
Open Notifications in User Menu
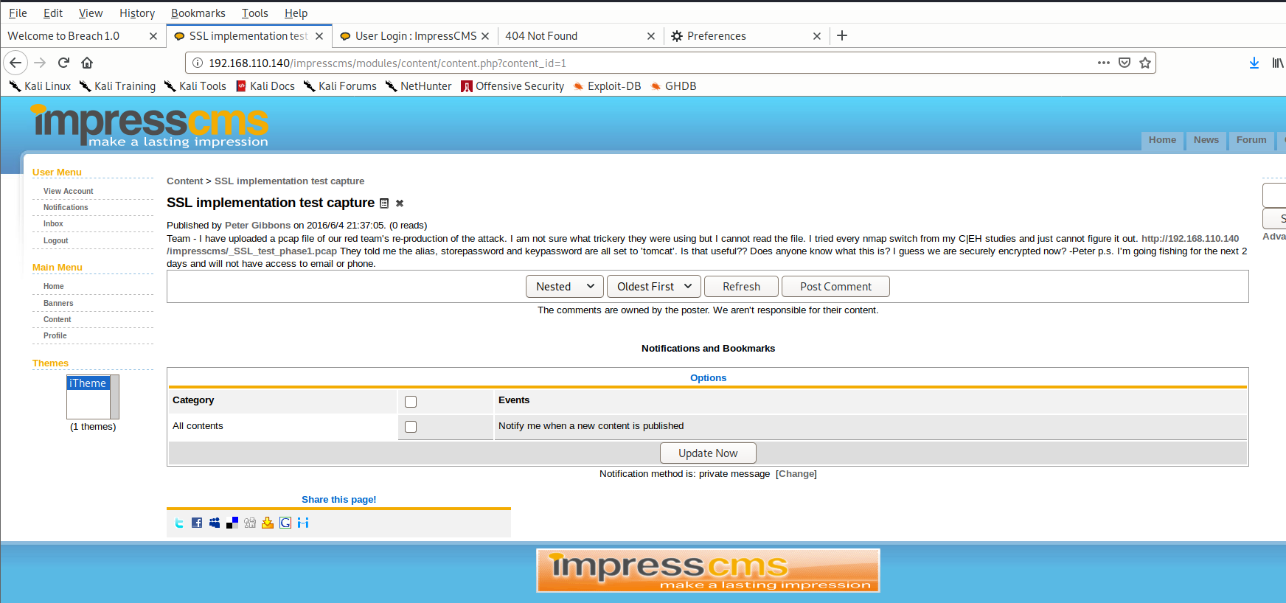click(66, 207)
